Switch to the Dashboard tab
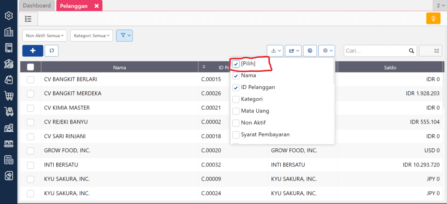Image resolution: width=447 pixels, height=204 pixels. [x=37, y=6]
